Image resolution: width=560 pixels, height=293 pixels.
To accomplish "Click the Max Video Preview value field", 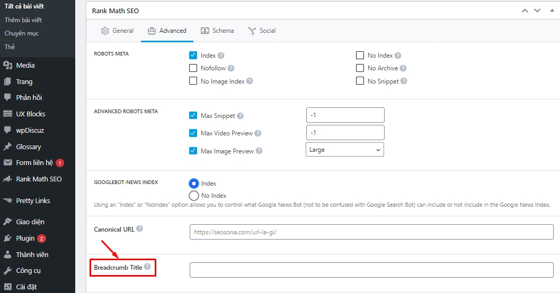I will tap(345, 133).
